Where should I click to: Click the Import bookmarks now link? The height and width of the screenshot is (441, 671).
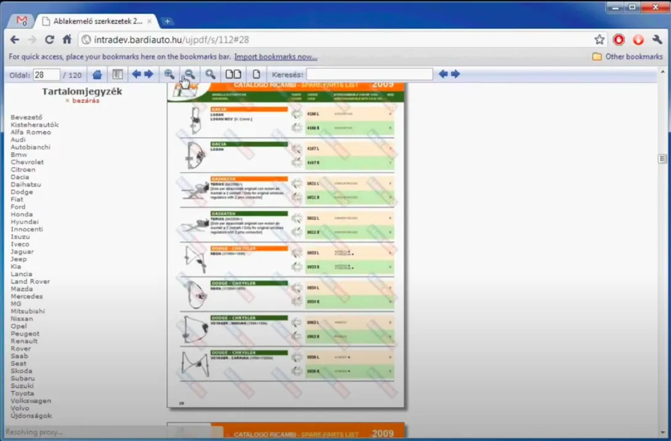coord(276,57)
